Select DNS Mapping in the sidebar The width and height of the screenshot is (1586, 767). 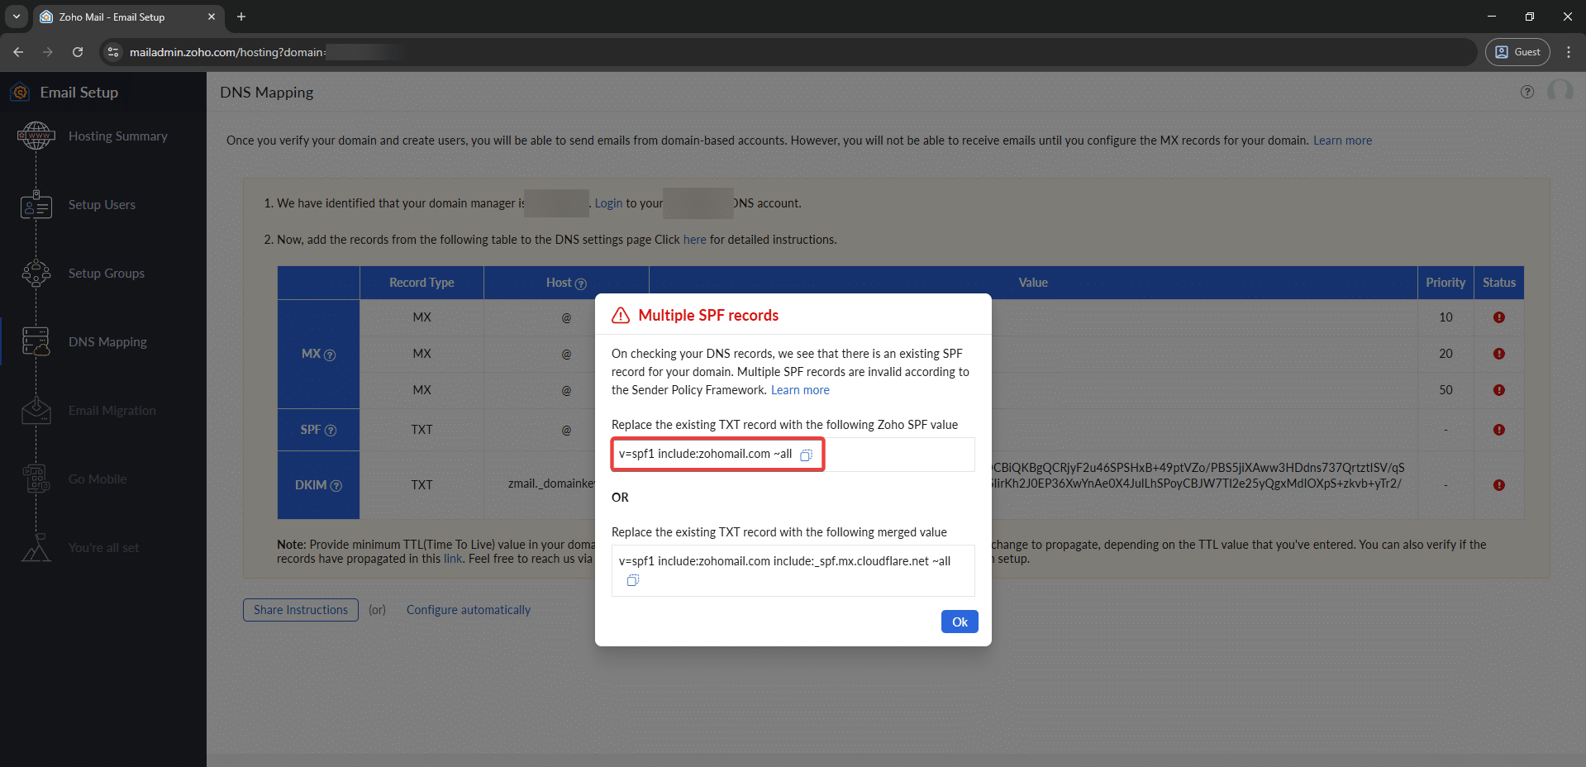pos(107,342)
